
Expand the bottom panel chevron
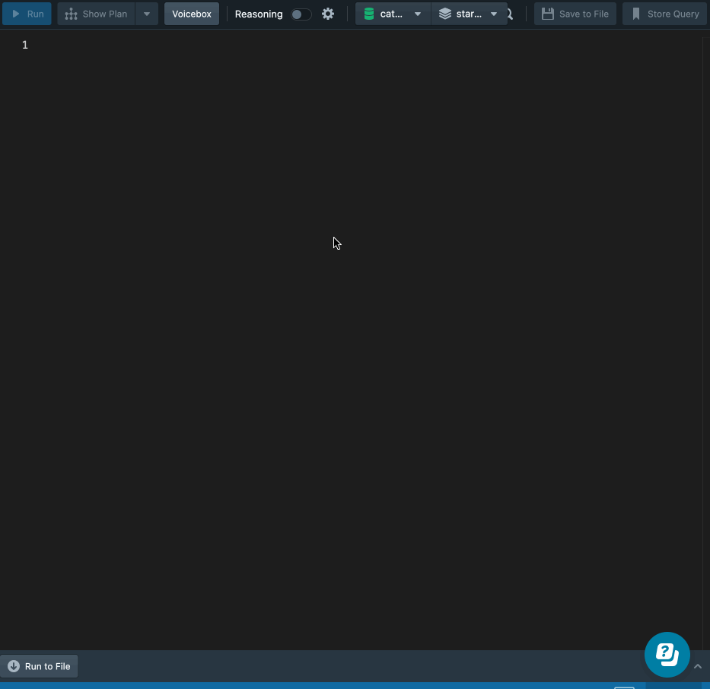(x=698, y=666)
